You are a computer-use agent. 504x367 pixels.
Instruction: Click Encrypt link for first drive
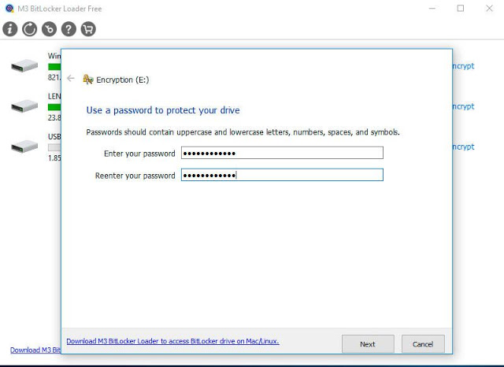click(x=463, y=66)
